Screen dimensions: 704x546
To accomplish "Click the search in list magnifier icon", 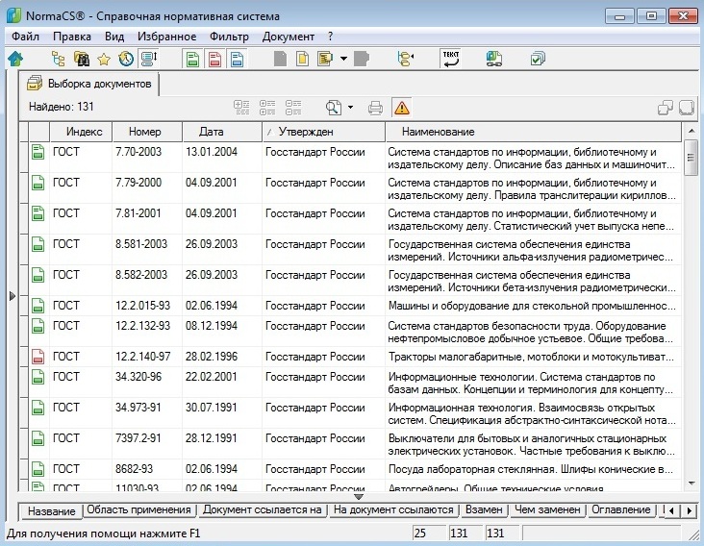I will coord(334,108).
